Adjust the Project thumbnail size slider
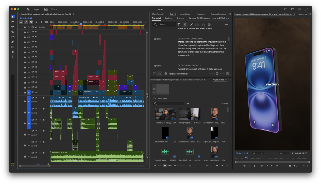This screenshot has width=321, height=184. pos(175,166)
